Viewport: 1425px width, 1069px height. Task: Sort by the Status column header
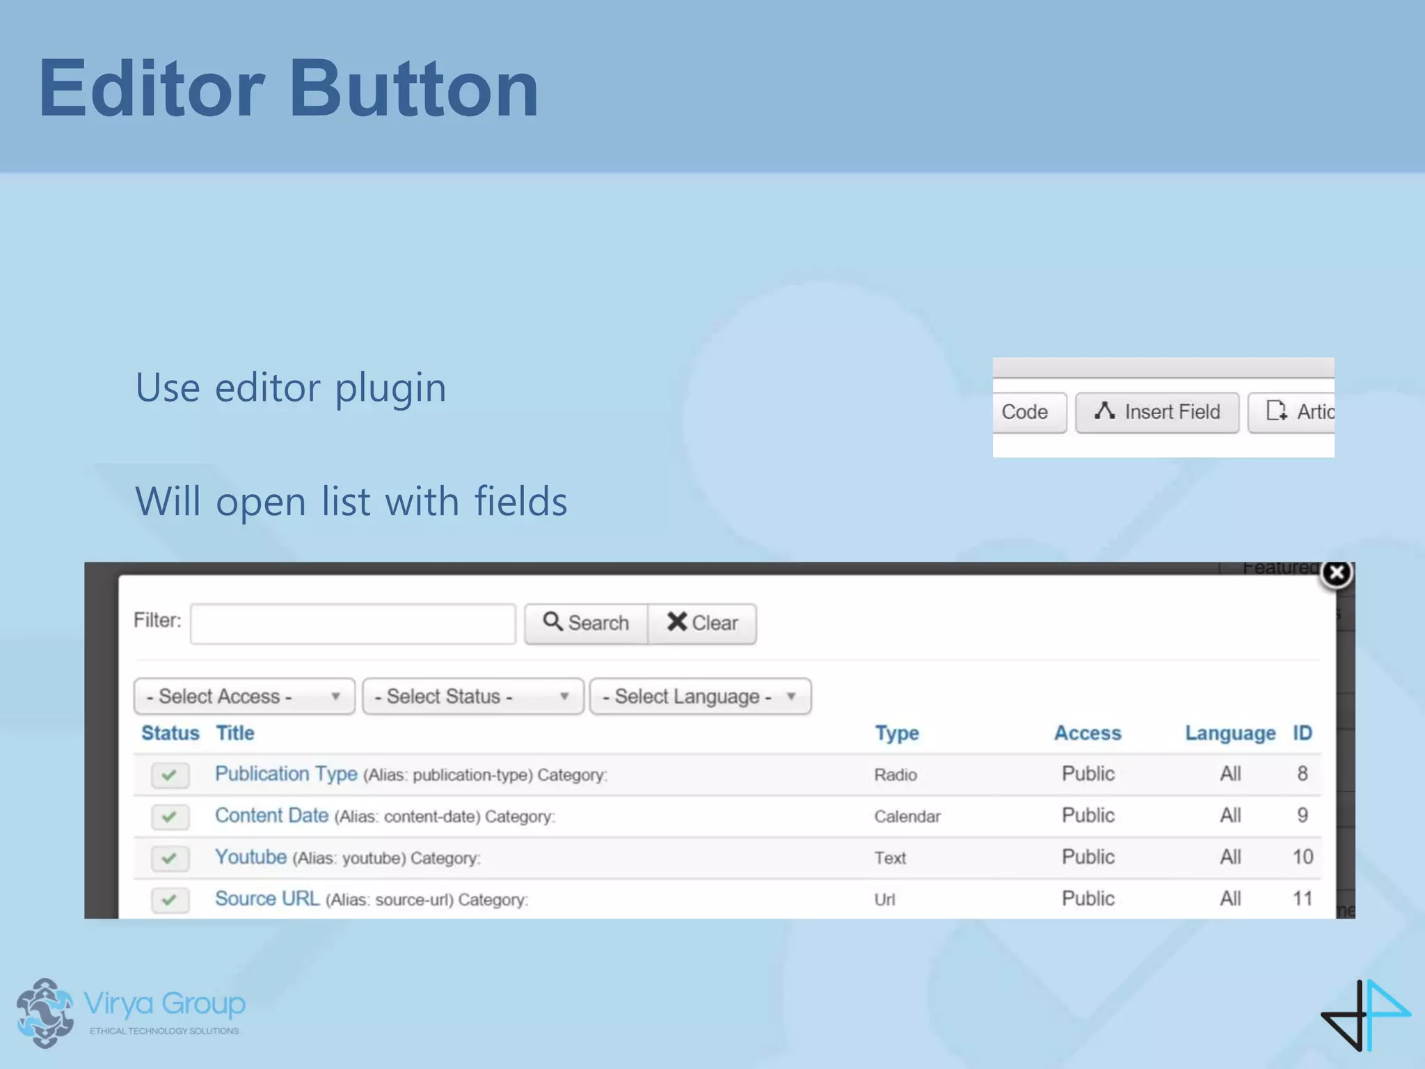click(170, 733)
